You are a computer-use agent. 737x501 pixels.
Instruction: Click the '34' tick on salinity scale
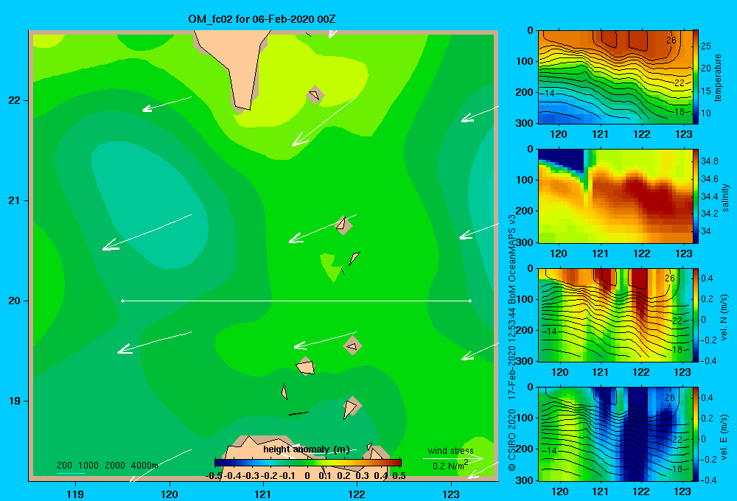tap(705, 231)
